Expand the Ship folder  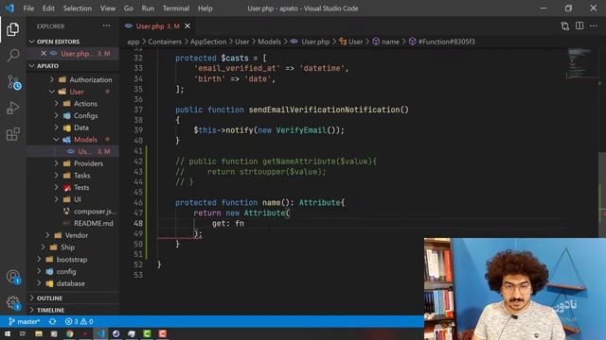coord(73,247)
